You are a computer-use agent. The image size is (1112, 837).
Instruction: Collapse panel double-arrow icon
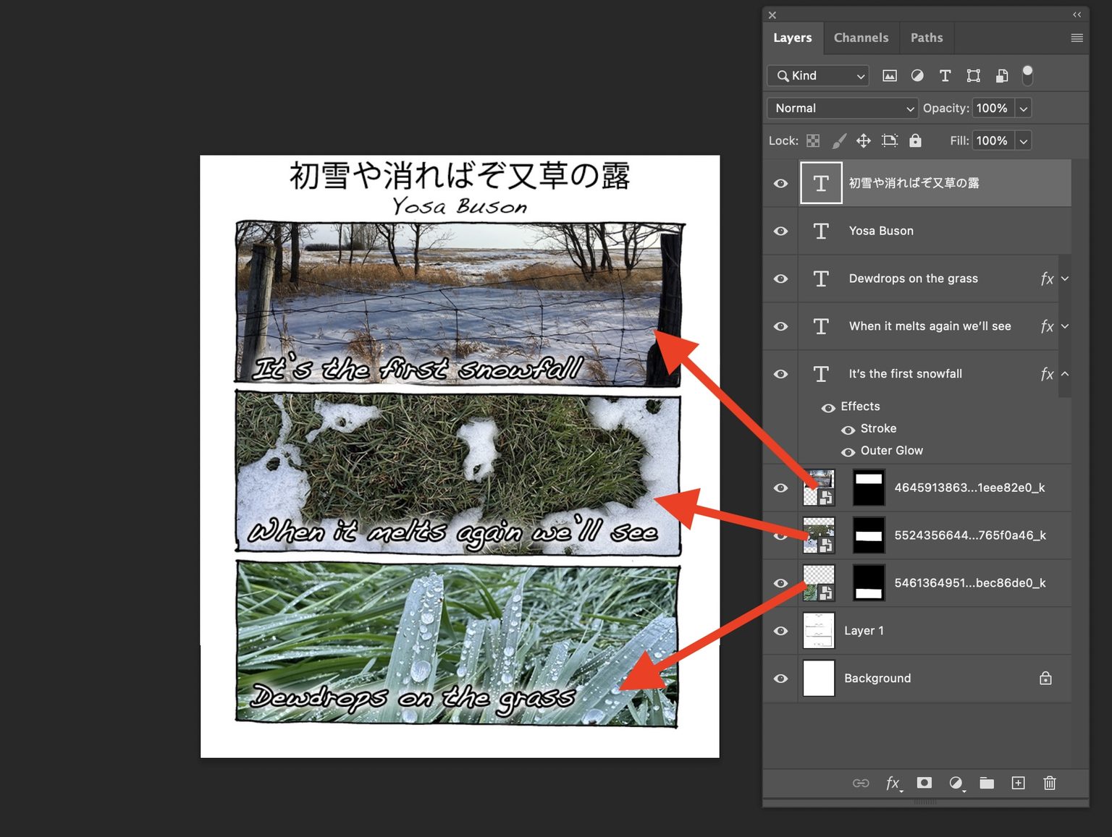pos(1077,14)
